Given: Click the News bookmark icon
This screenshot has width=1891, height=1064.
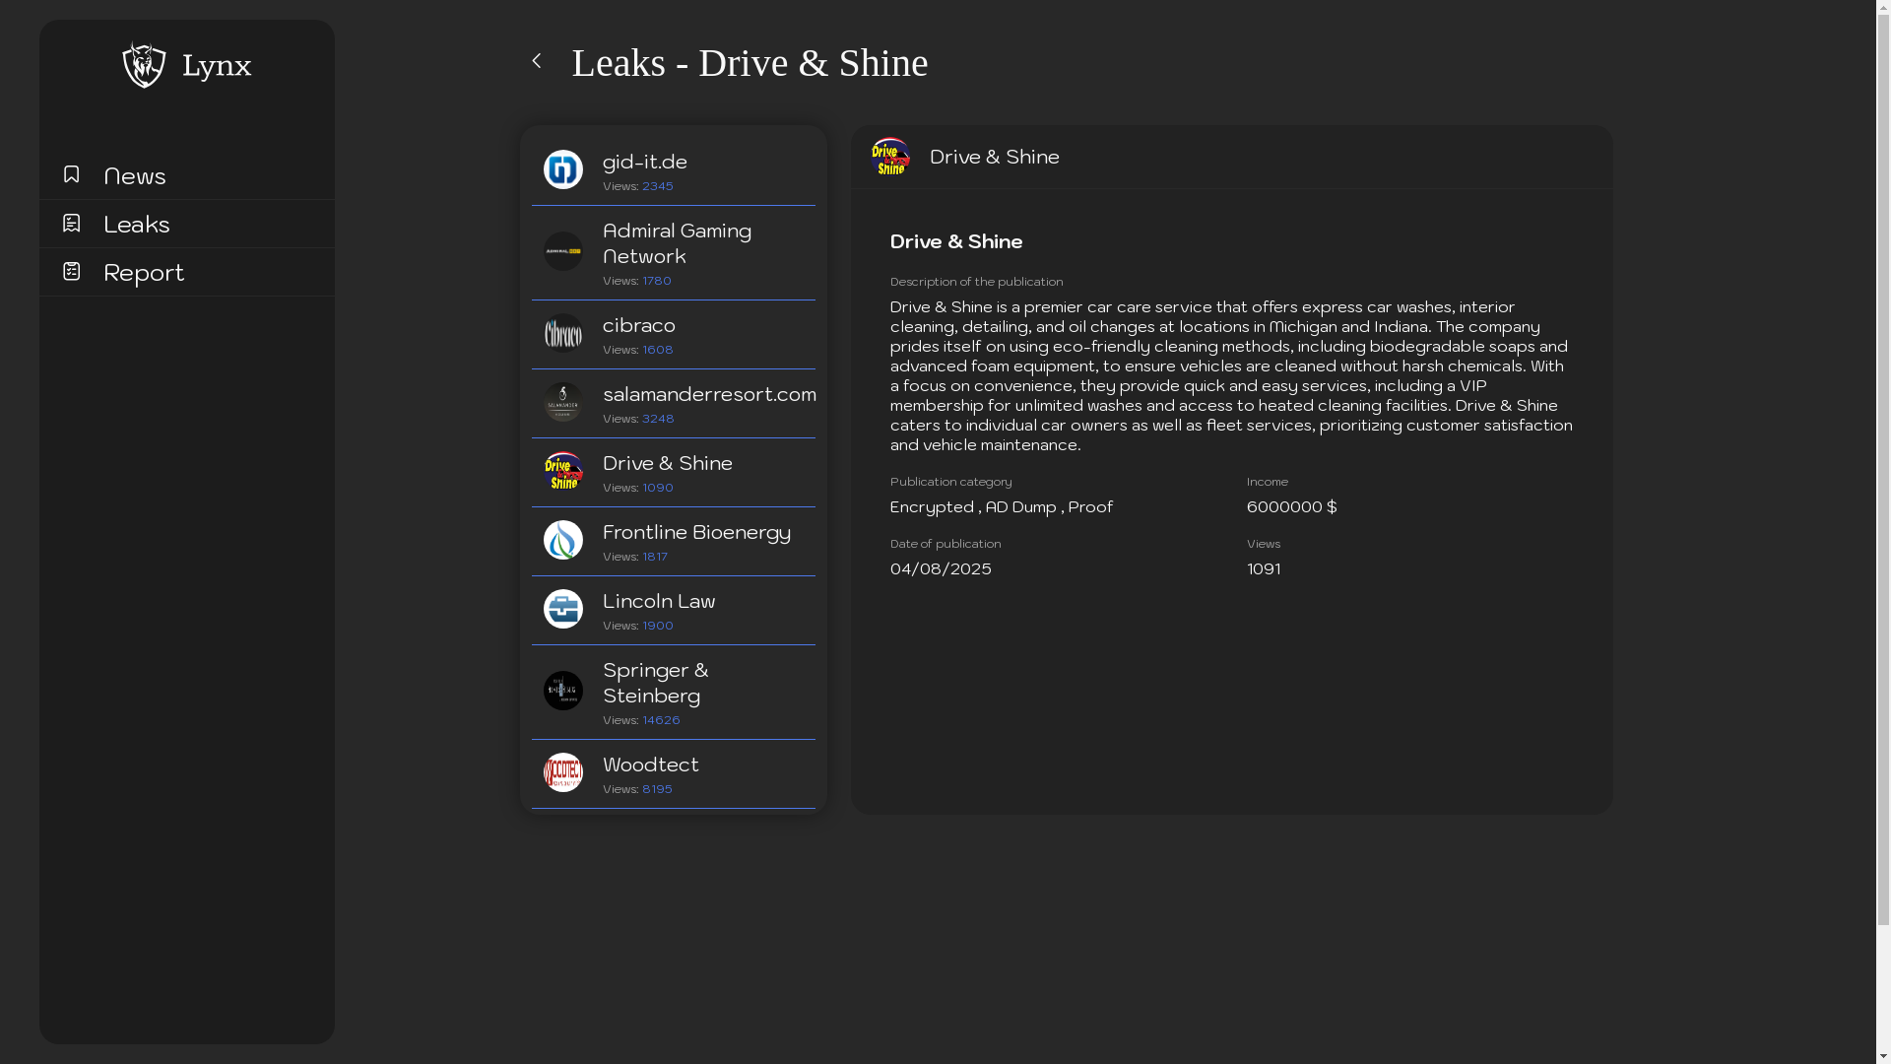Looking at the screenshot, I should point(71,174).
